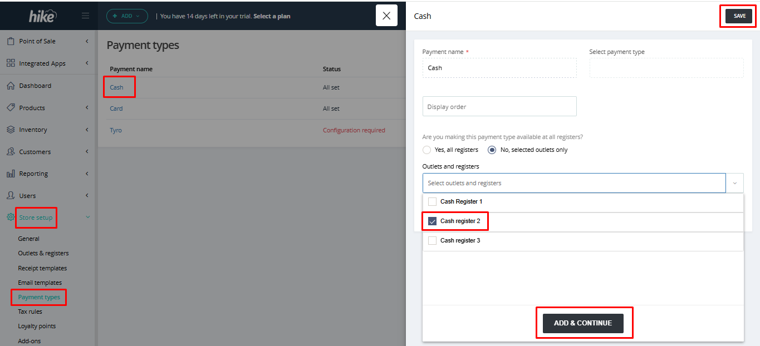Check the Cash Register 1 checkbox
760x346 pixels.
pyautogui.click(x=432, y=201)
